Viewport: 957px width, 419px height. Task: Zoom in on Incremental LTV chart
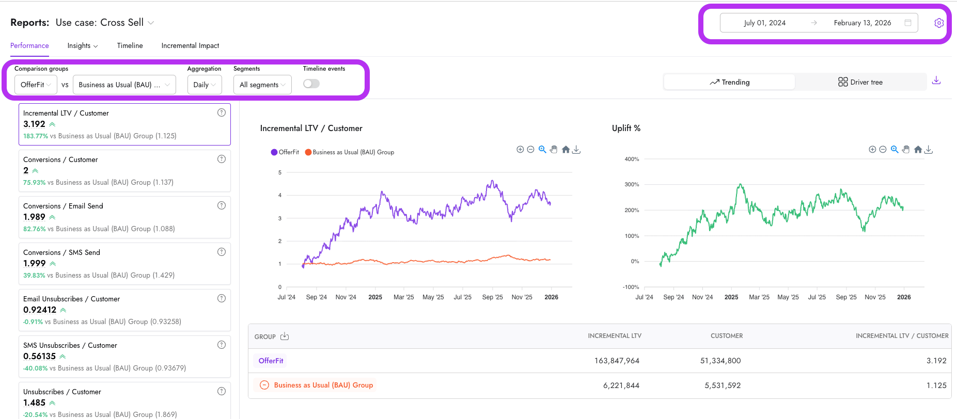(520, 150)
